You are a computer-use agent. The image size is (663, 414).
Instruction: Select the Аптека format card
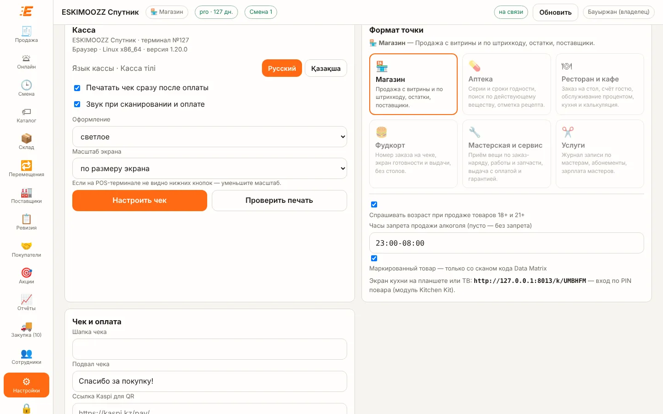click(x=506, y=84)
